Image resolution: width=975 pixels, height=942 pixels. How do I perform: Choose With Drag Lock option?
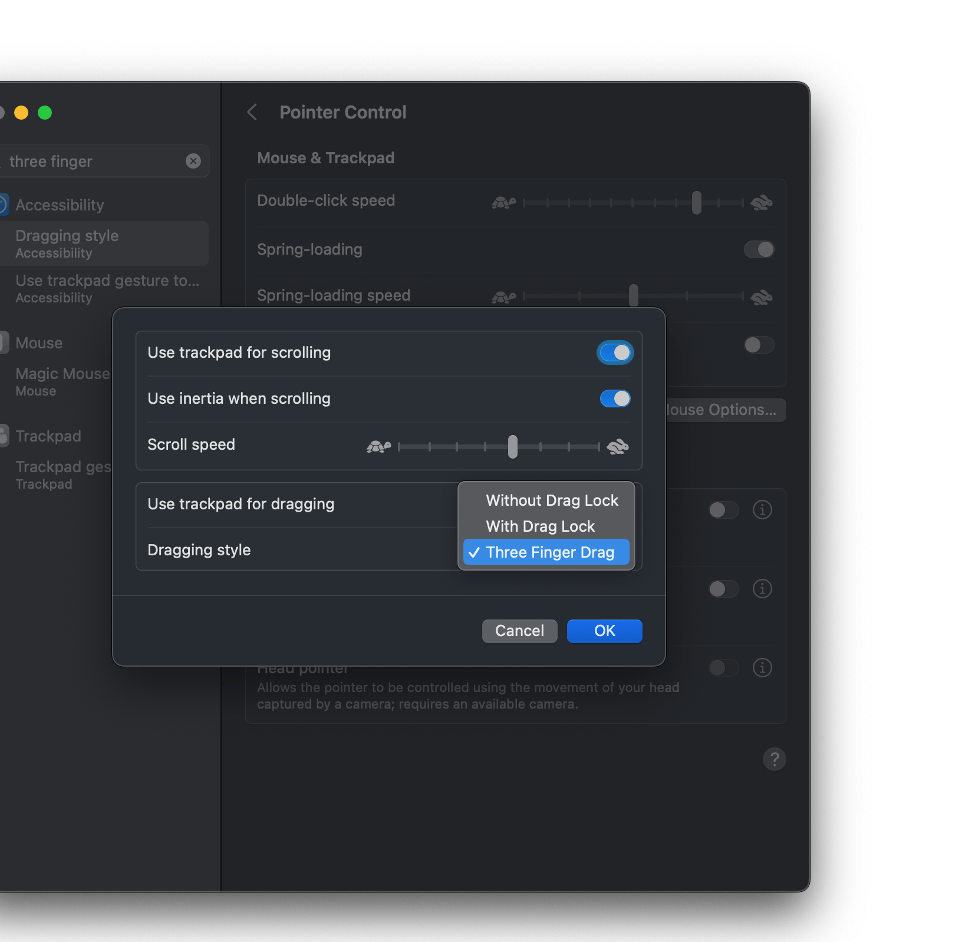pos(540,526)
